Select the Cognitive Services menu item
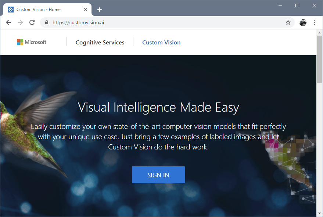This screenshot has height=217, width=323. click(x=100, y=42)
